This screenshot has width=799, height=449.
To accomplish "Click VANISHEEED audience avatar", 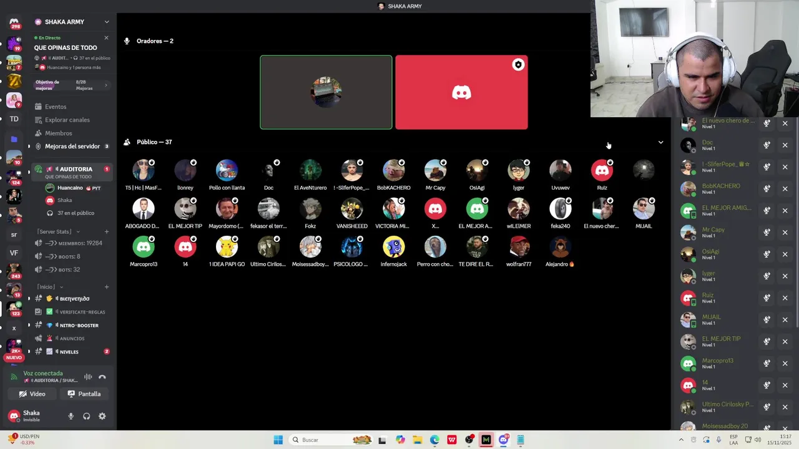I will point(352,209).
